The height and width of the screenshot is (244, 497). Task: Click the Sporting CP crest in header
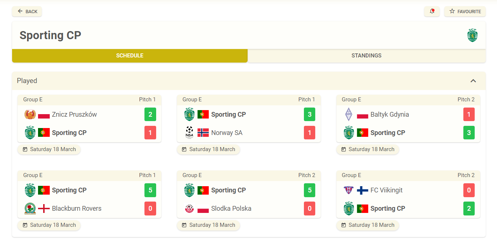point(472,35)
